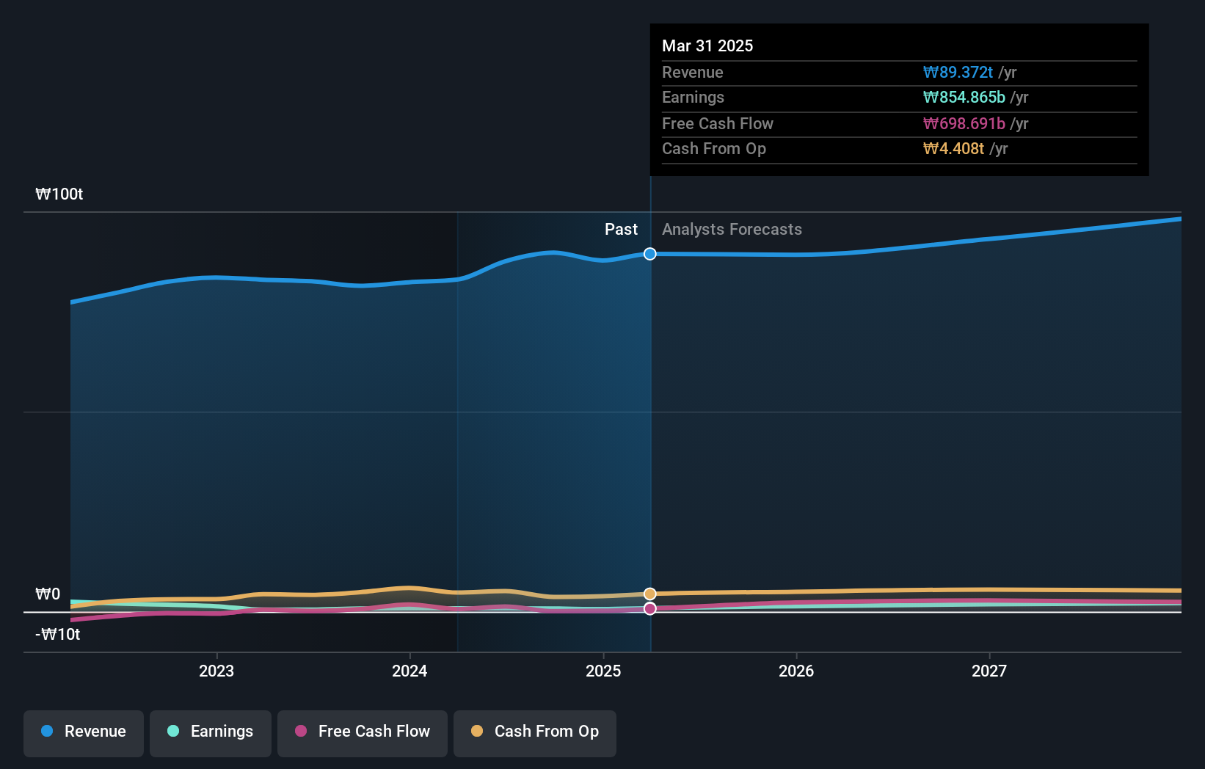Click the -₩10t y-axis label
Viewport: 1205px width, 769px height.
[x=58, y=635]
